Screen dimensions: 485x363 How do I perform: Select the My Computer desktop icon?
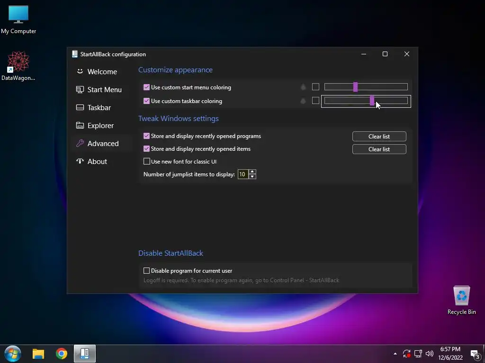click(18, 20)
